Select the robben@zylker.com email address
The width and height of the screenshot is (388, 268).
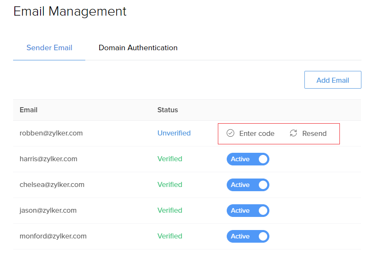click(51, 133)
